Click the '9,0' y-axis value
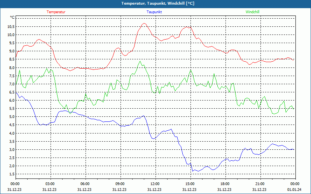Image resolution: width=311 pixels, height=194 pixels. pyautogui.click(x=12, y=51)
